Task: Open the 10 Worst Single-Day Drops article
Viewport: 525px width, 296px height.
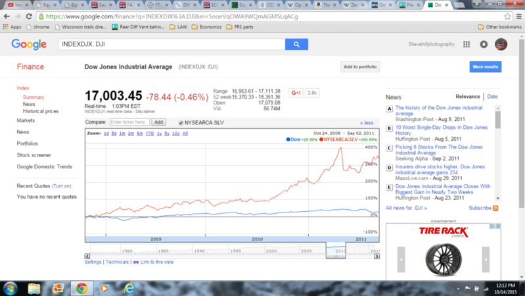Action: tap(442, 130)
